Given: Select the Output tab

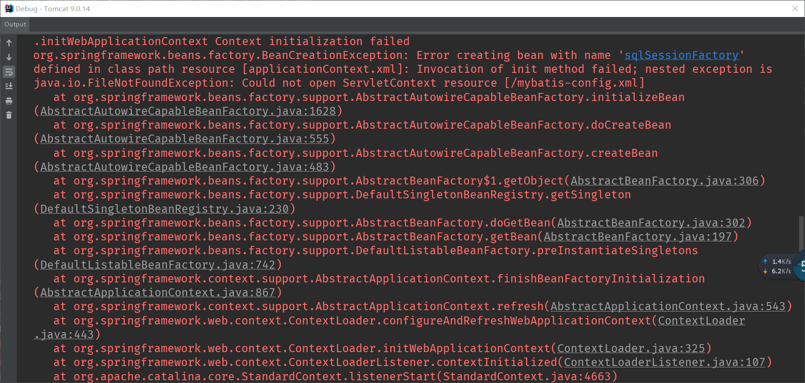Looking at the screenshot, I should click(x=15, y=25).
